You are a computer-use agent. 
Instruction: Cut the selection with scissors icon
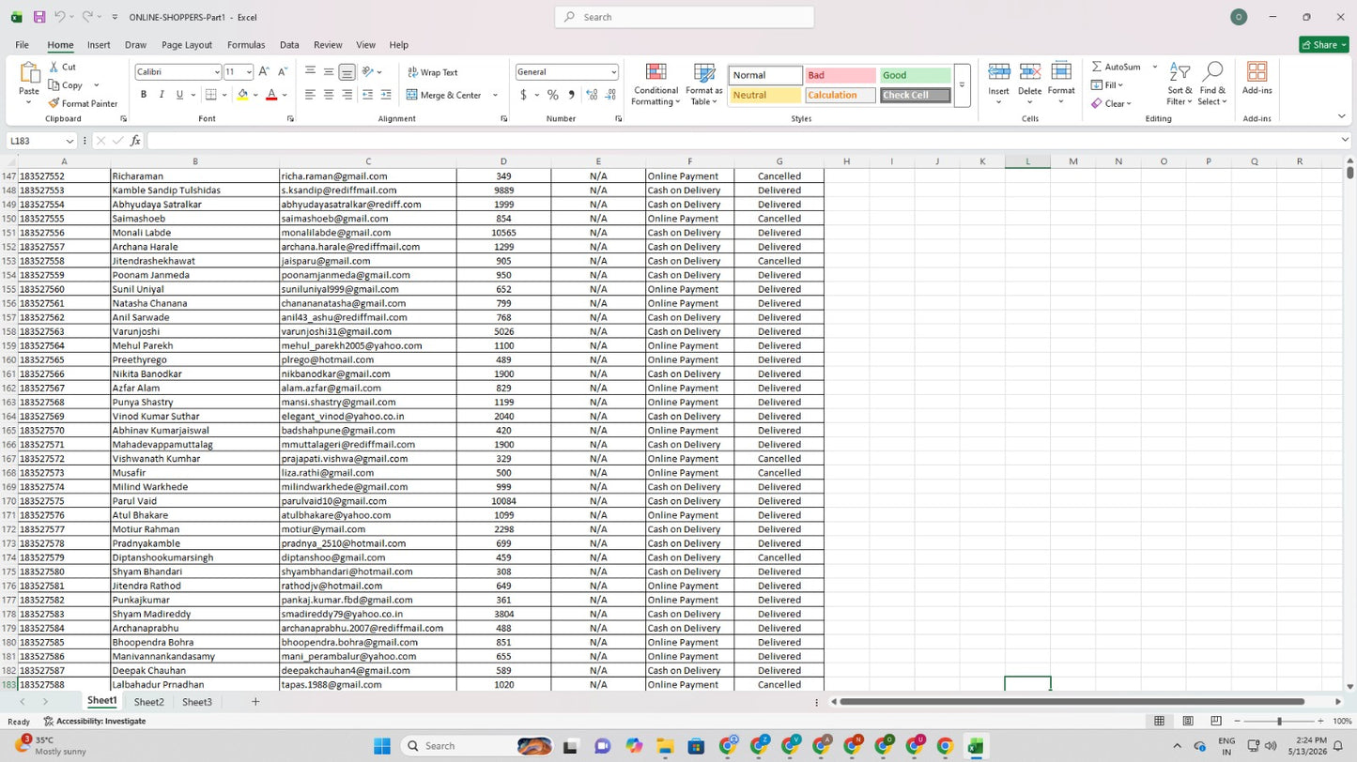point(55,67)
